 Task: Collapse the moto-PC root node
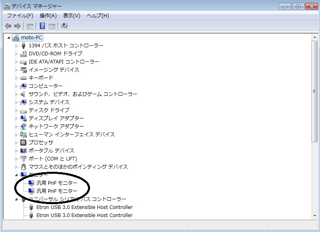[9, 38]
